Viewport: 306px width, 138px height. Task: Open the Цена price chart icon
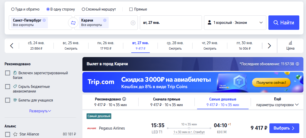pos(290,45)
